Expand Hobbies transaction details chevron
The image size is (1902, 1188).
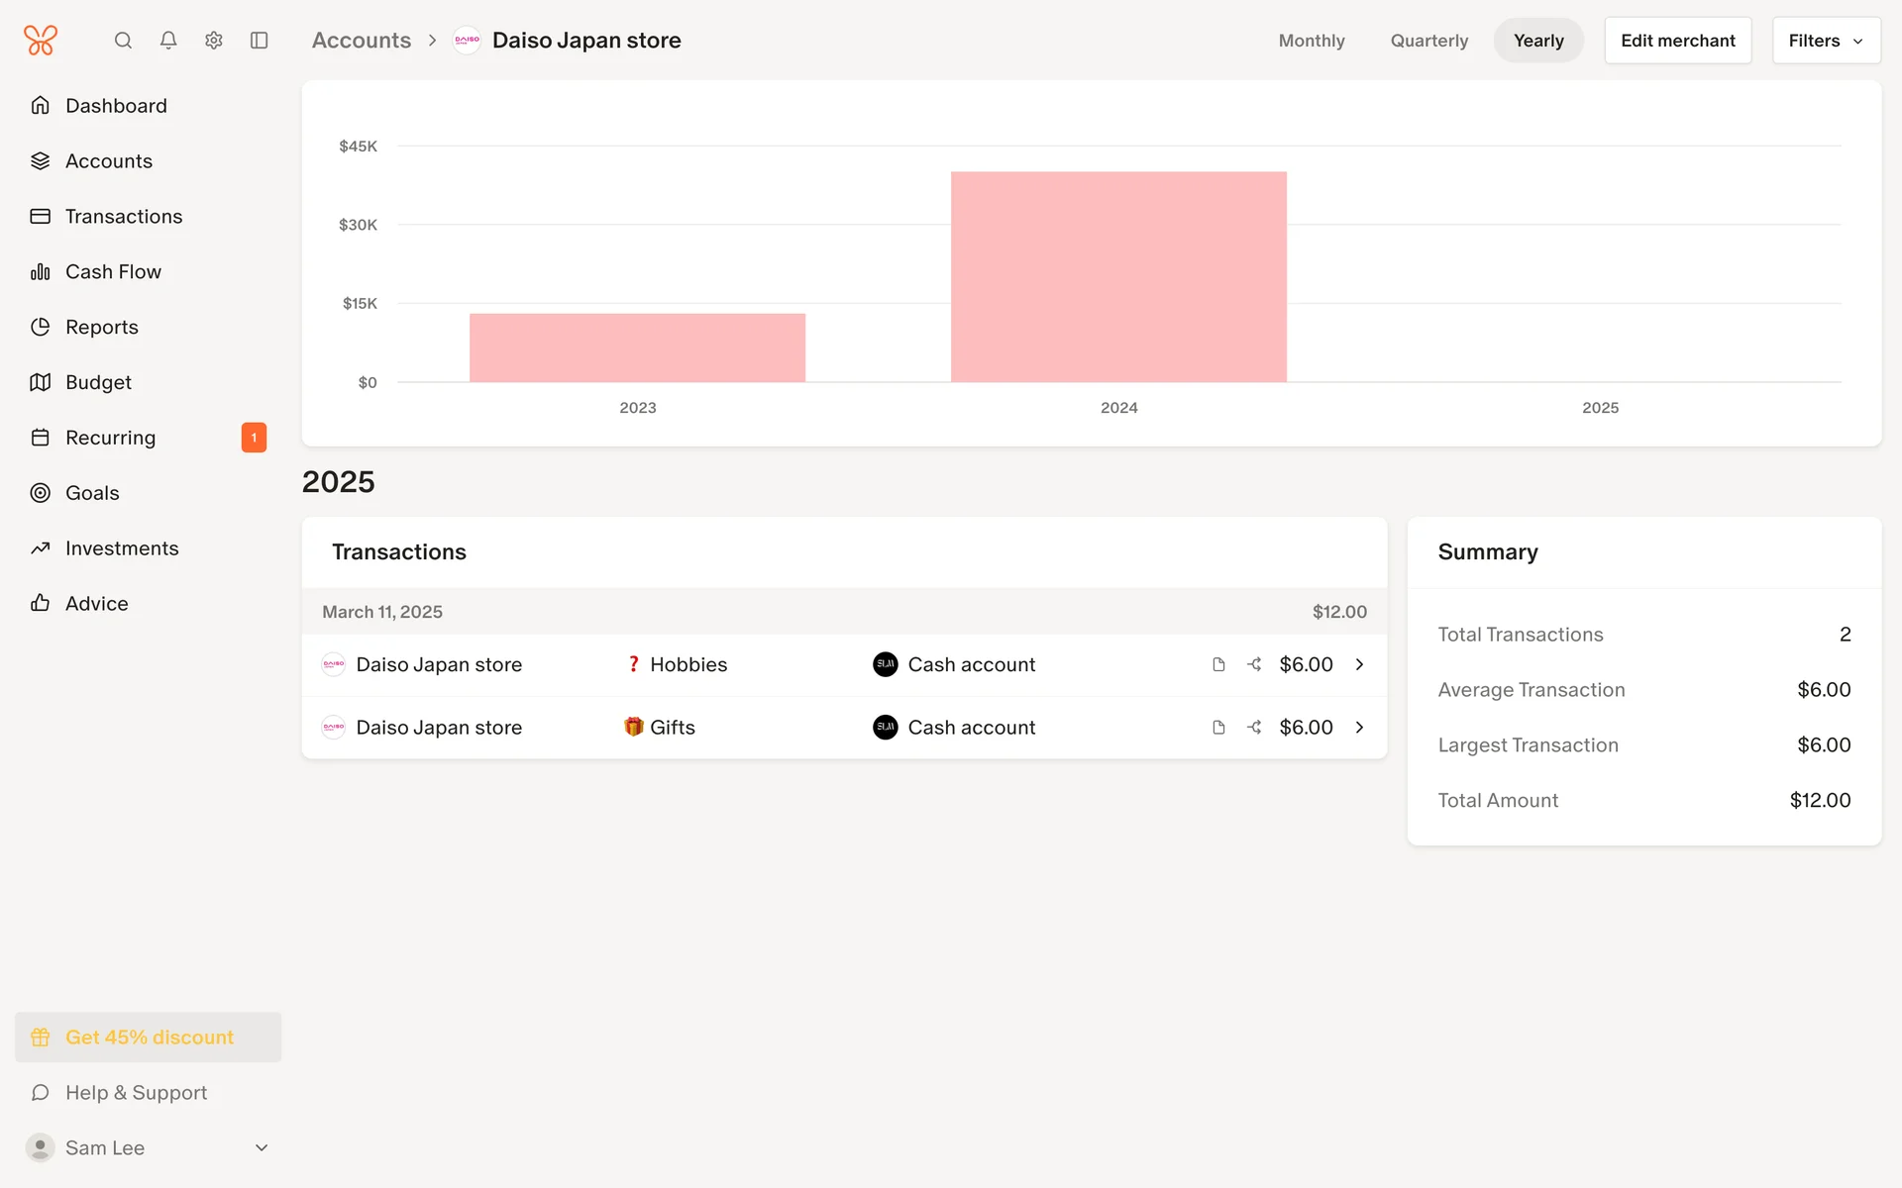point(1359,664)
